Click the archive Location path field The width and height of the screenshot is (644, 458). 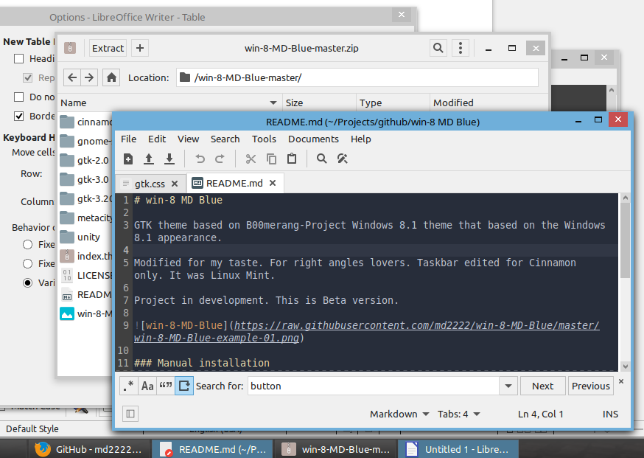357,77
